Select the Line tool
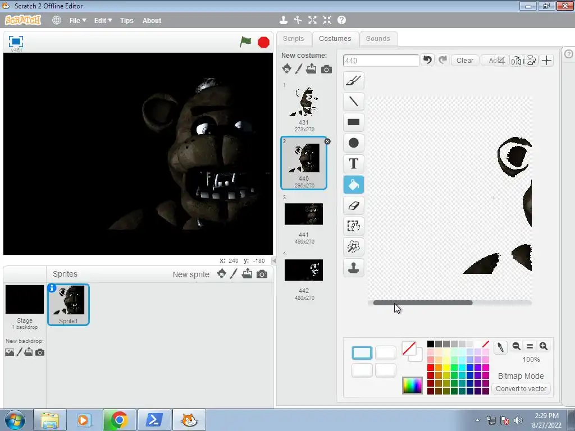This screenshot has width=575, height=431. coord(354,102)
